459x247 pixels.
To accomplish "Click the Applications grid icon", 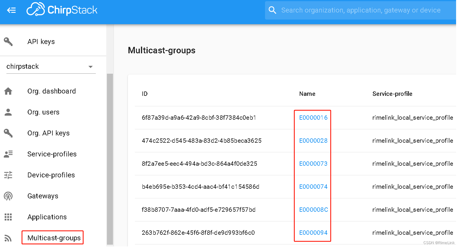I will pyautogui.click(x=8, y=217).
